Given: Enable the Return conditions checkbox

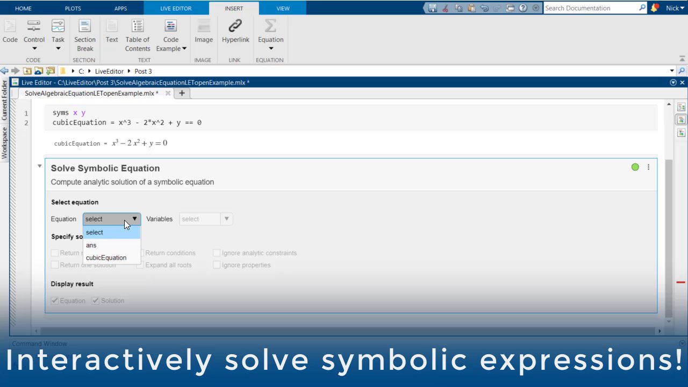Looking at the screenshot, I should [140, 253].
